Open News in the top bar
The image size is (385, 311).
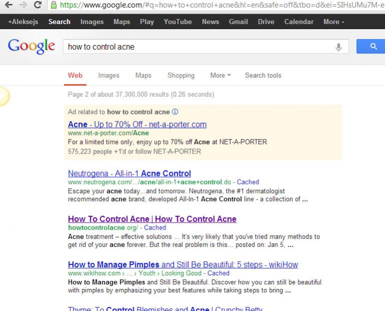coord(210,22)
